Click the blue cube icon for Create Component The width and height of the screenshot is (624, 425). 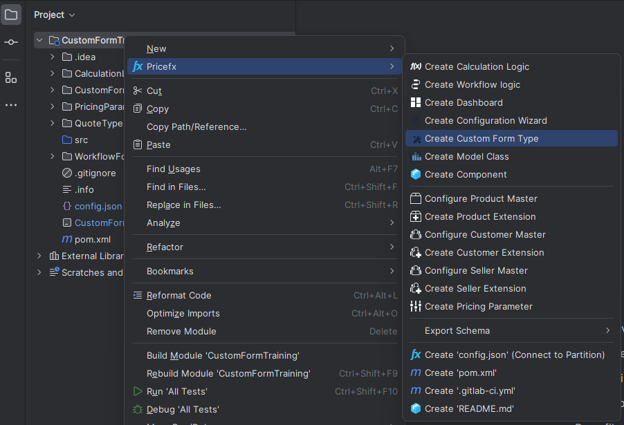(x=416, y=174)
